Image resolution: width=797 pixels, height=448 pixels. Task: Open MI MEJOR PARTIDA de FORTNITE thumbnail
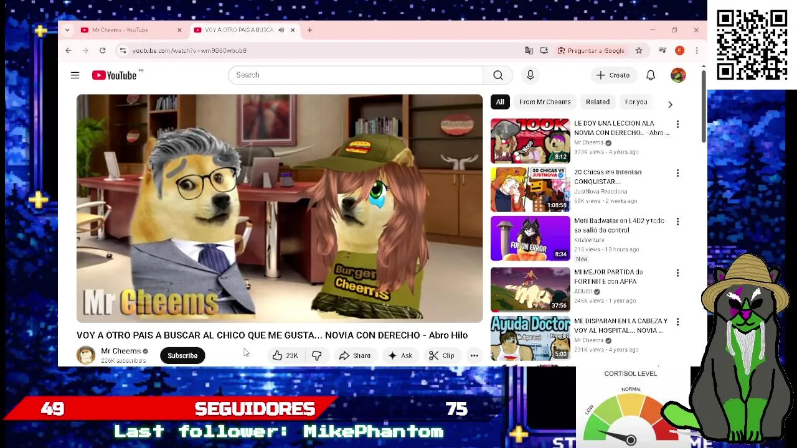pyautogui.click(x=530, y=289)
